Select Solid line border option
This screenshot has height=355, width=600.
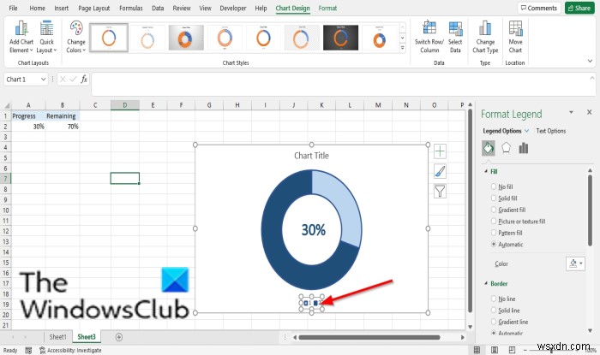click(x=494, y=311)
